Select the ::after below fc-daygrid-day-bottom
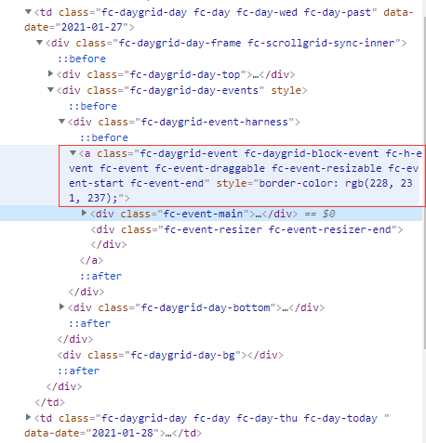 89,323
